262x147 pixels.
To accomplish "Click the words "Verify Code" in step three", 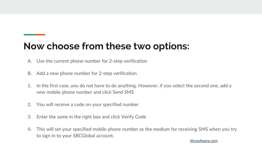I will pyautogui.click(x=134, y=117).
